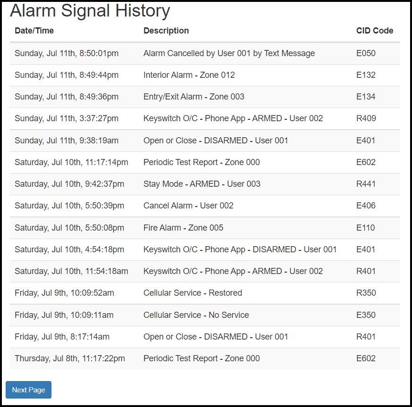This screenshot has height=407, width=412.
Task: Click the Next Page button
Action: 28,390
